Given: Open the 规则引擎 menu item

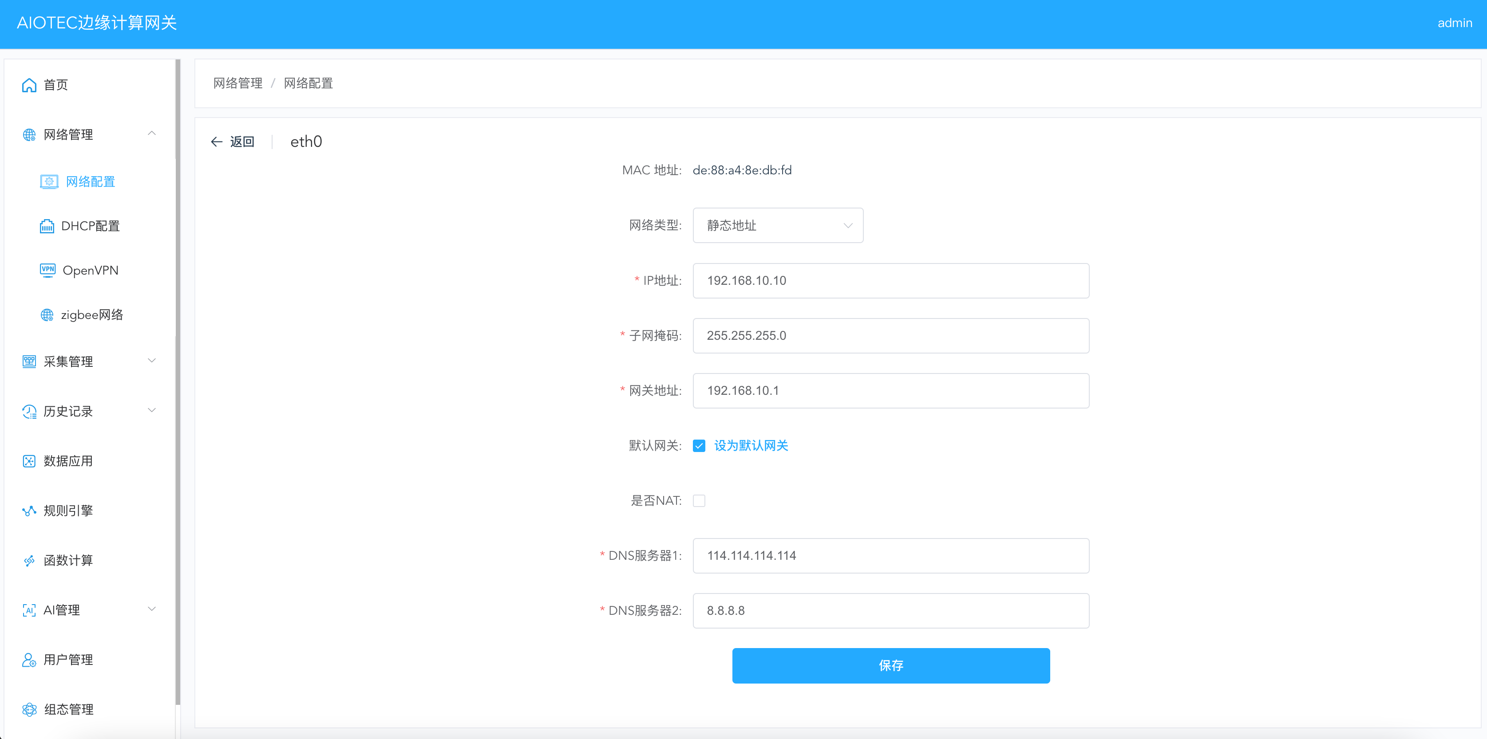Looking at the screenshot, I should (x=90, y=511).
